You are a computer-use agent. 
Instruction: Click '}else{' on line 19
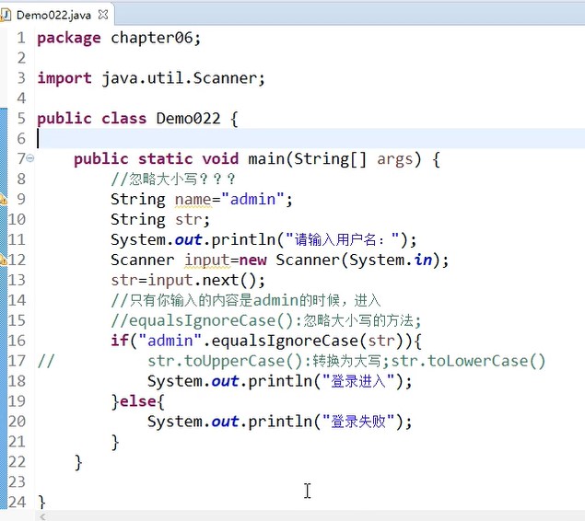coord(137,401)
